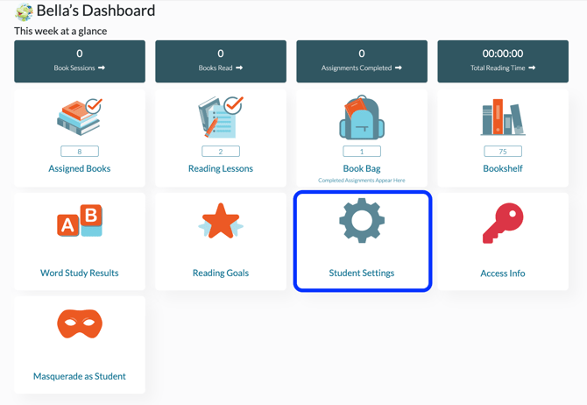Viewport: 587px width, 405px height.
Task: Click the dashboard avatar icon beside Bella's Dashboard
Action: point(24,11)
